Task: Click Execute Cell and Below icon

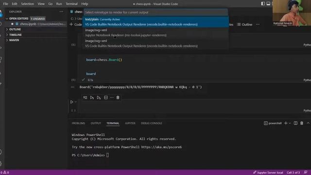Action: tap(99, 97)
